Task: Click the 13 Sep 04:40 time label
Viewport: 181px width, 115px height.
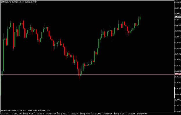Action: pos(107,114)
